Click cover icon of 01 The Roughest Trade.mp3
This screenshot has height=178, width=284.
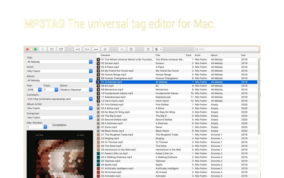click(98, 134)
